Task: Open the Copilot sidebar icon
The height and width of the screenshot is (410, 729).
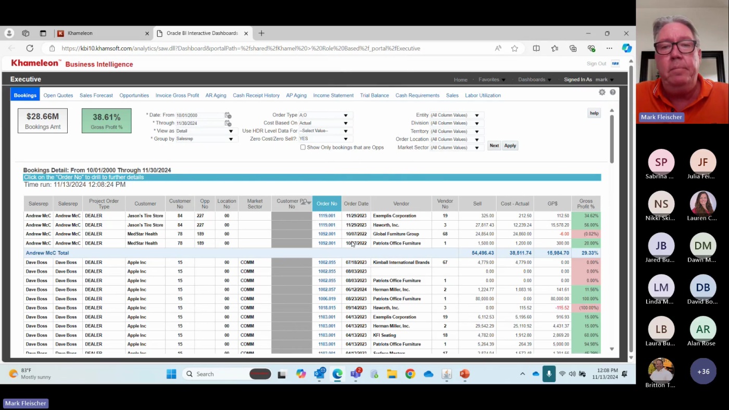Action: click(x=627, y=48)
